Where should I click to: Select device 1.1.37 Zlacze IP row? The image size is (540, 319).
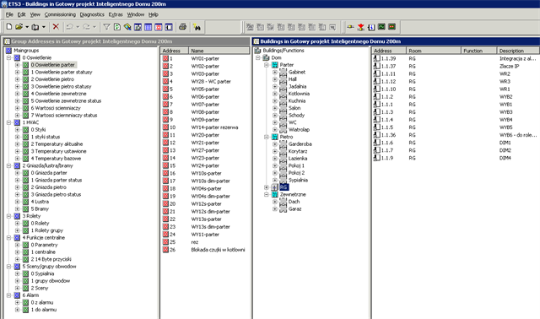coord(456,66)
